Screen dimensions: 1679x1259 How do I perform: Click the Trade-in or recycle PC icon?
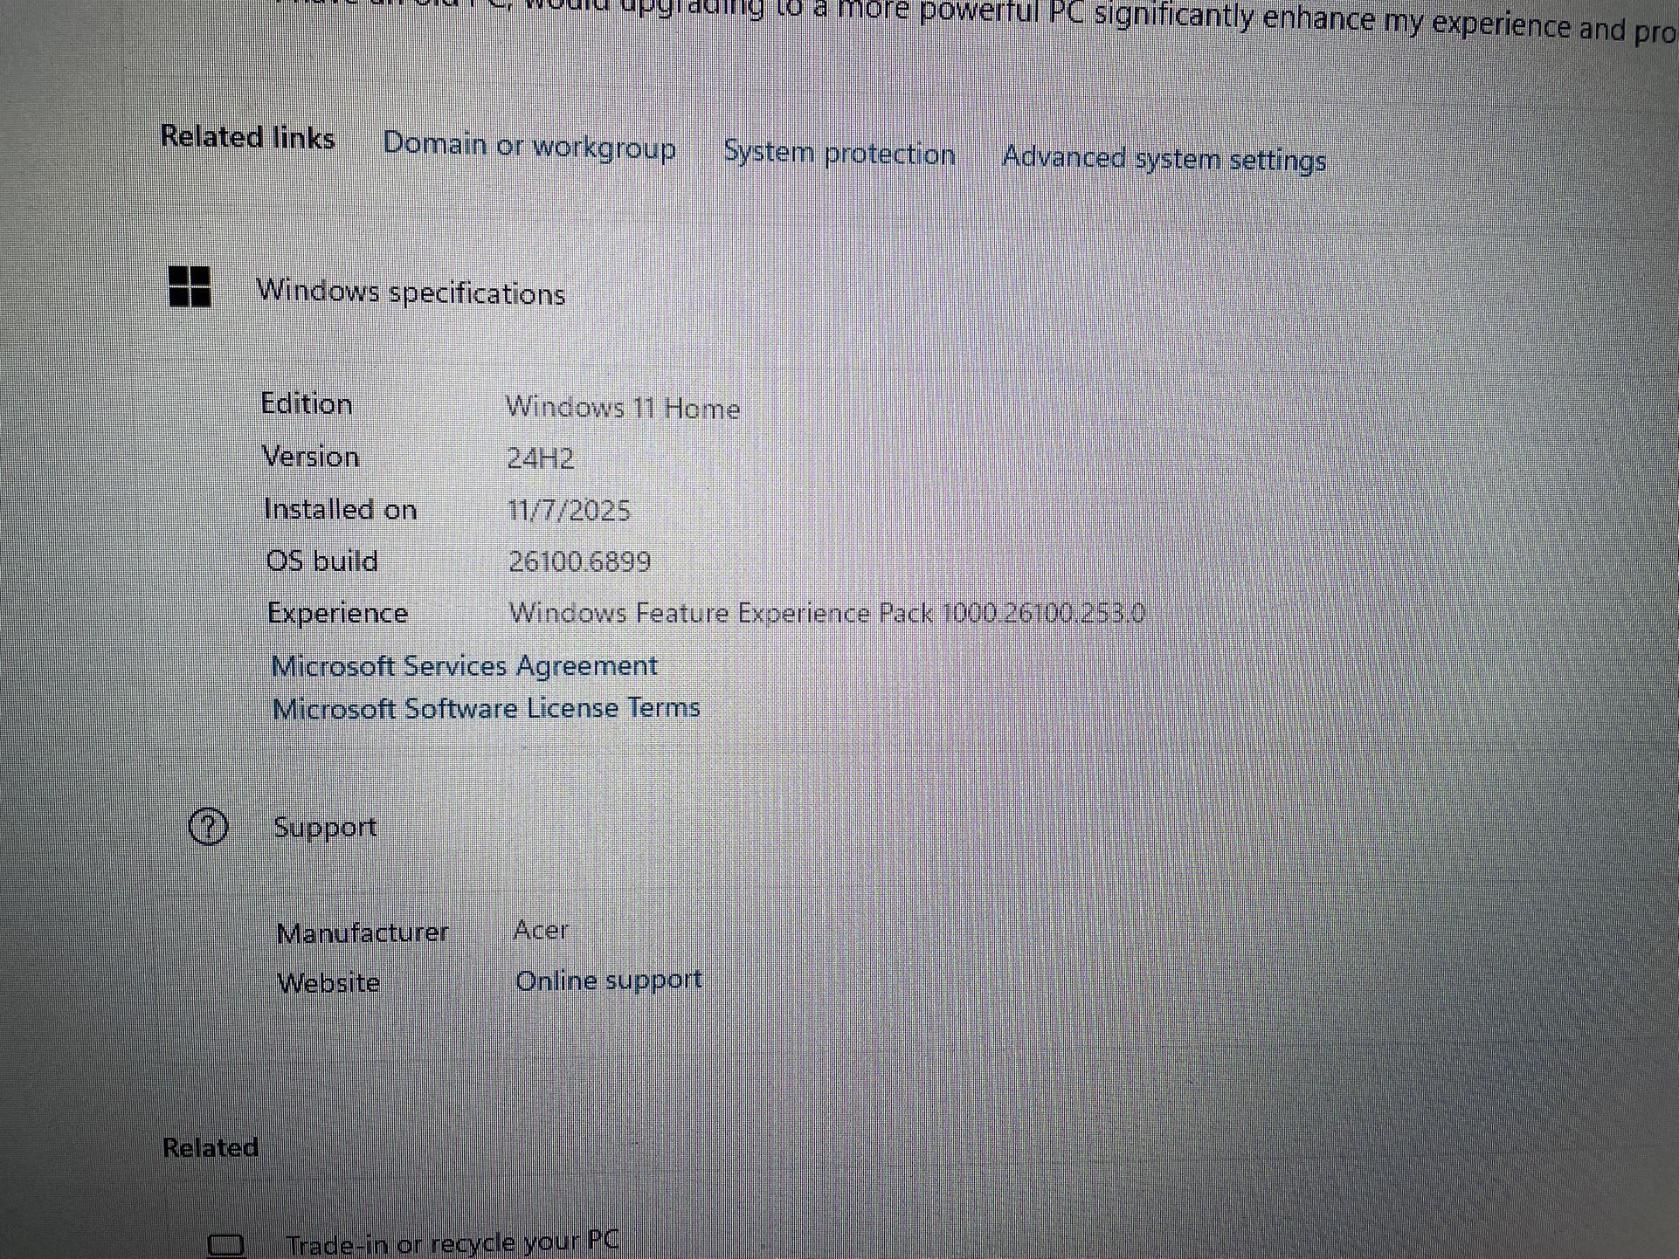(x=226, y=1244)
